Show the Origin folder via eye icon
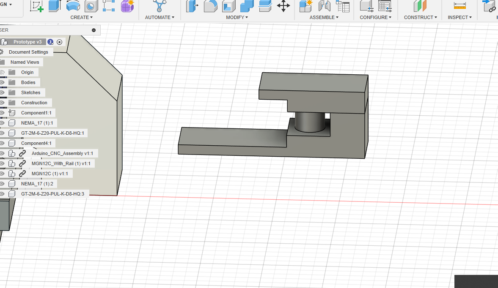498x288 pixels. click(2, 72)
